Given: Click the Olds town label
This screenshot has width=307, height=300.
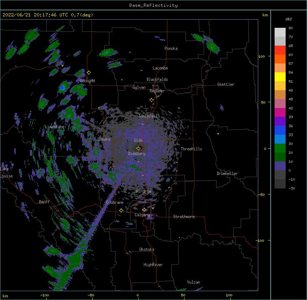Looking at the screenshot, I should (x=138, y=140).
